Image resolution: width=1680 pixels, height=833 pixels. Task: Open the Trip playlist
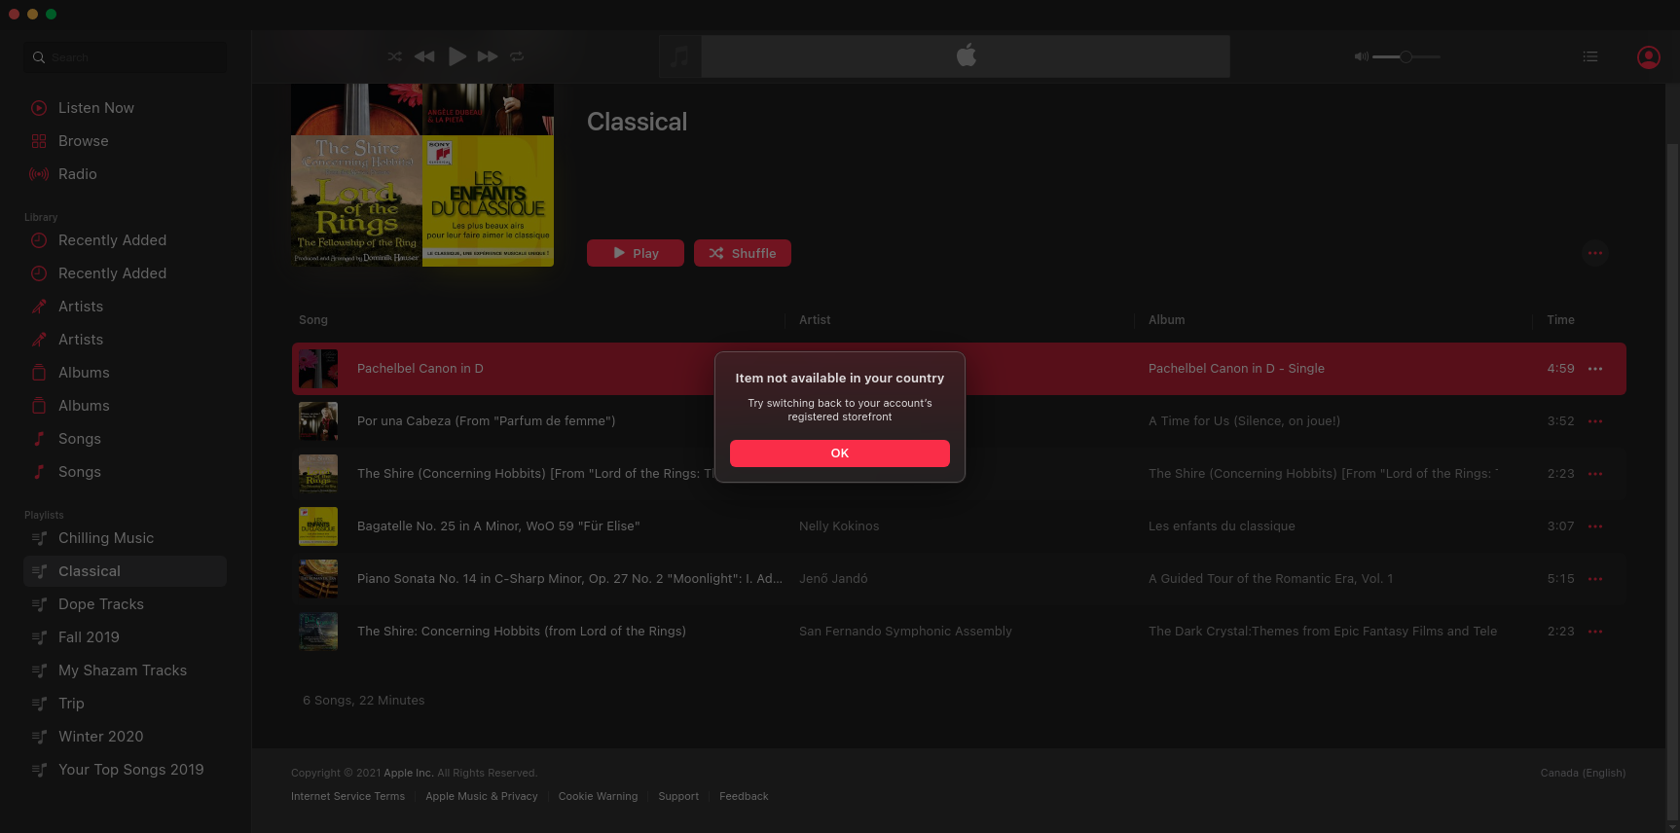point(71,704)
